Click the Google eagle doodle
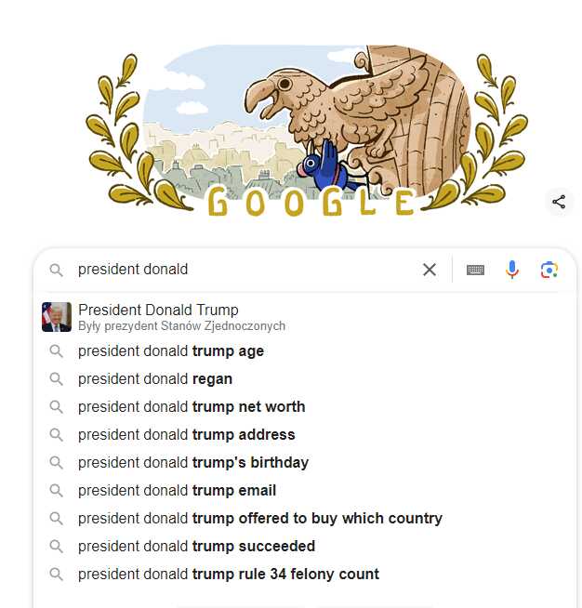The image size is (582, 608). pos(306,131)
